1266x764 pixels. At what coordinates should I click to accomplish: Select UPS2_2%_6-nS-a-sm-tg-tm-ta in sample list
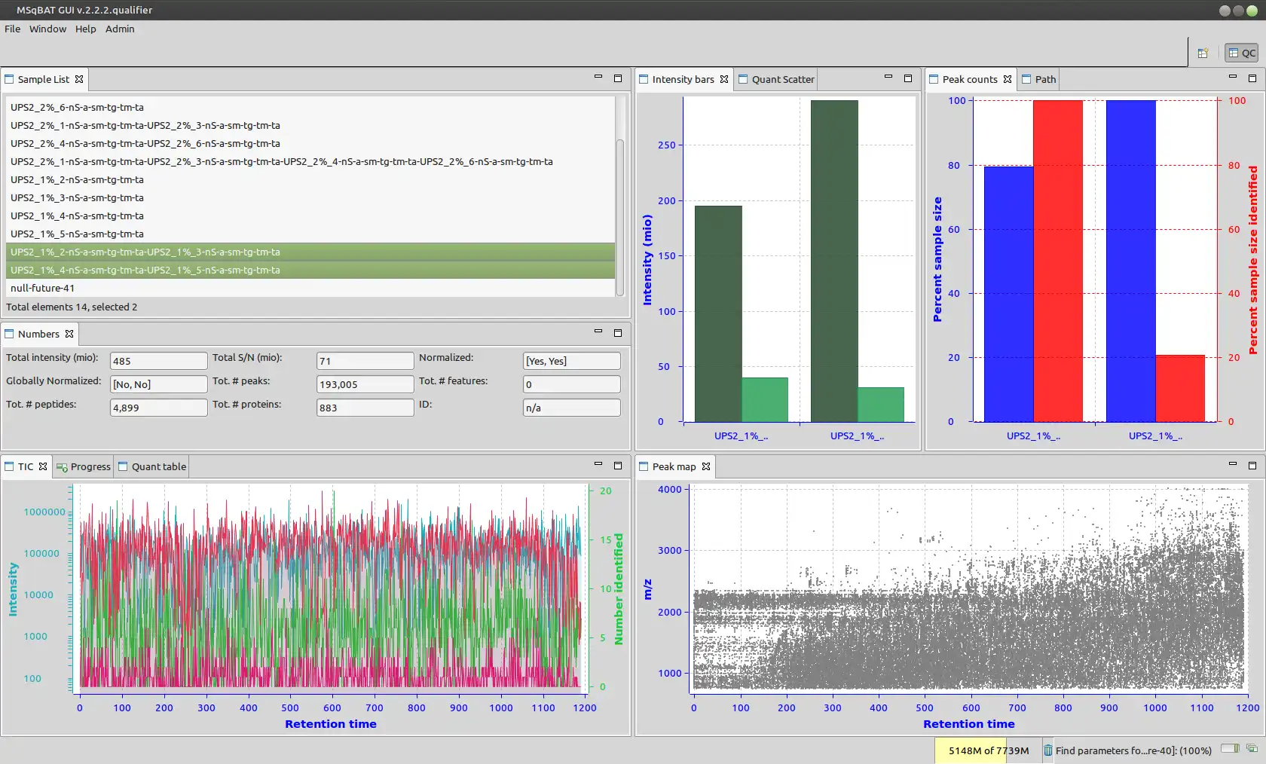[x=77, y=107]
